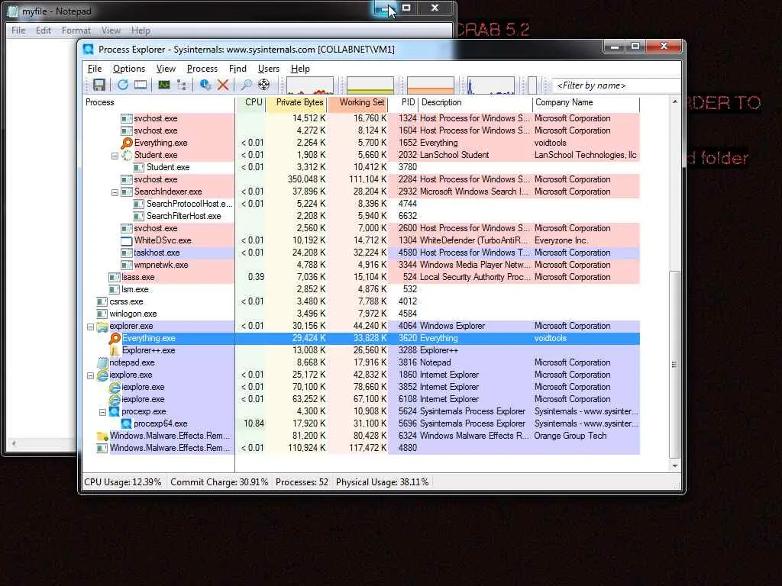This screenshot has height=586, width=782.
Task: Open the I/O activity mini graph
Action: pos(491,85)
